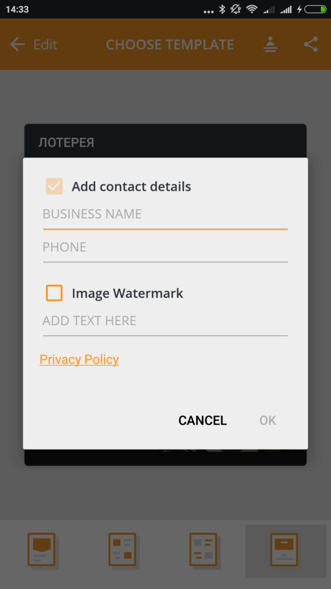Tap the watermark stamp icon in header
Viewport: 331px width, 589px height.
click(270, 44)
